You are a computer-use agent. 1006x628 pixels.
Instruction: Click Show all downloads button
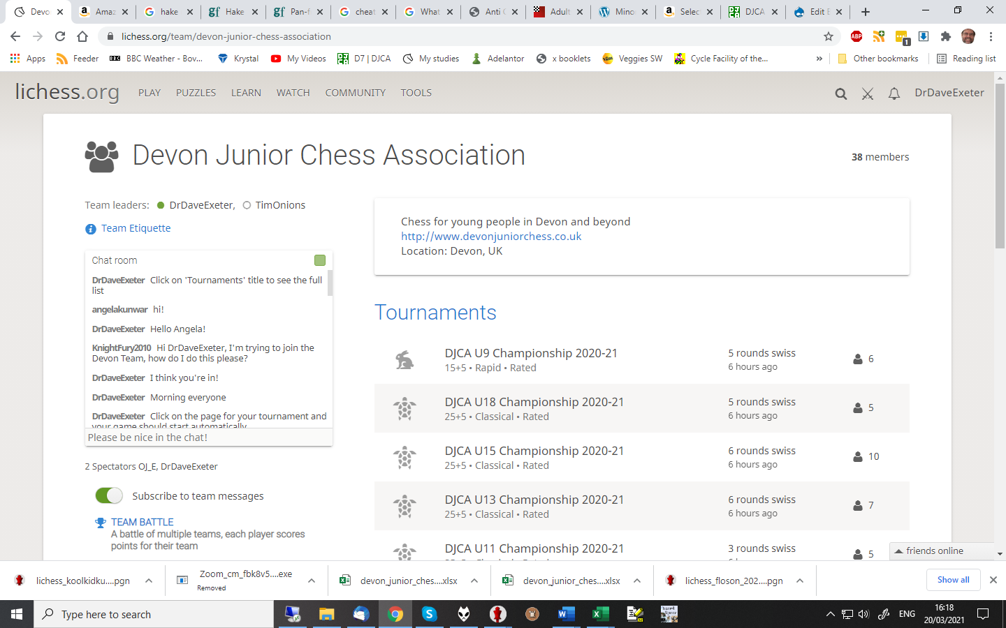click(x=953, y=580)
